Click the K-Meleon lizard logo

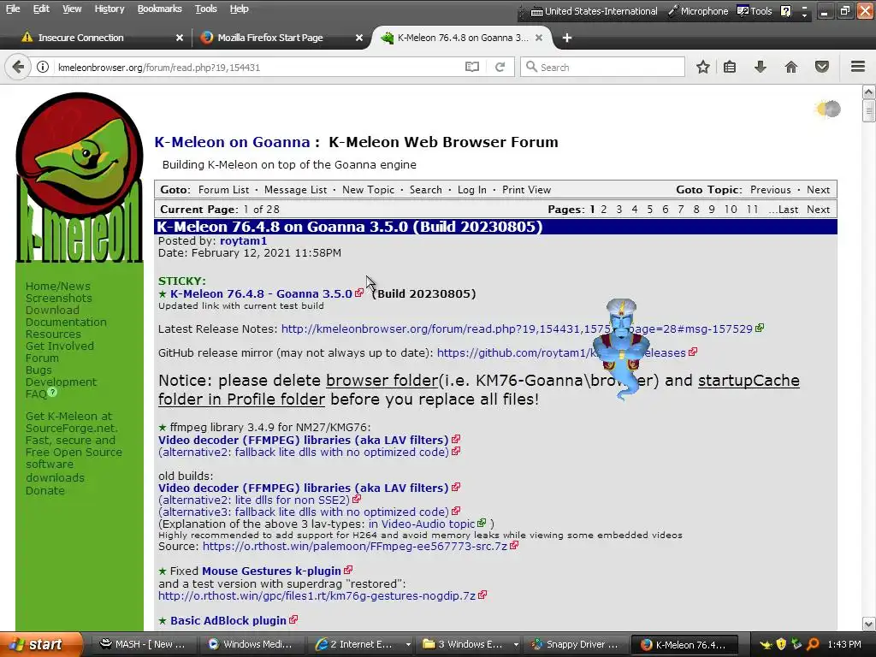point(80,178)
